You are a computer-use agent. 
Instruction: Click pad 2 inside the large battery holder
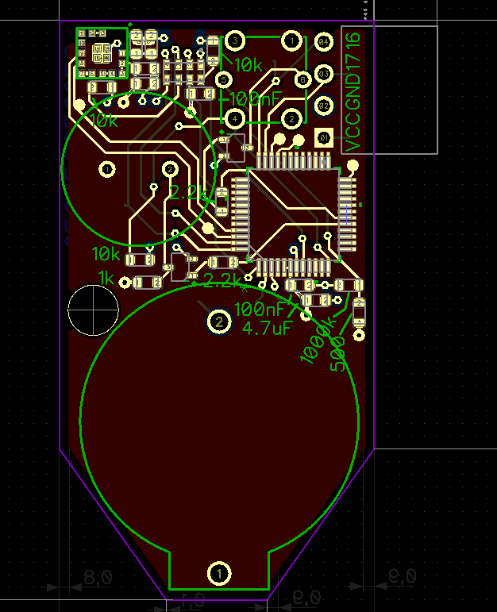(218, 321)
